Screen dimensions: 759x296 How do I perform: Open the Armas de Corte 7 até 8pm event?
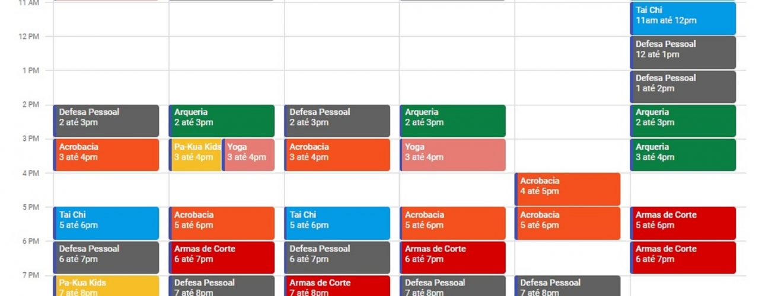[x=337, y=286]
